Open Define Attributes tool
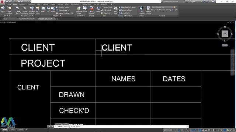 (x=25, y=10)
